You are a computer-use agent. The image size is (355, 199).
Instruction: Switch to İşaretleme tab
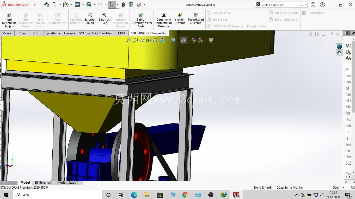53,33
